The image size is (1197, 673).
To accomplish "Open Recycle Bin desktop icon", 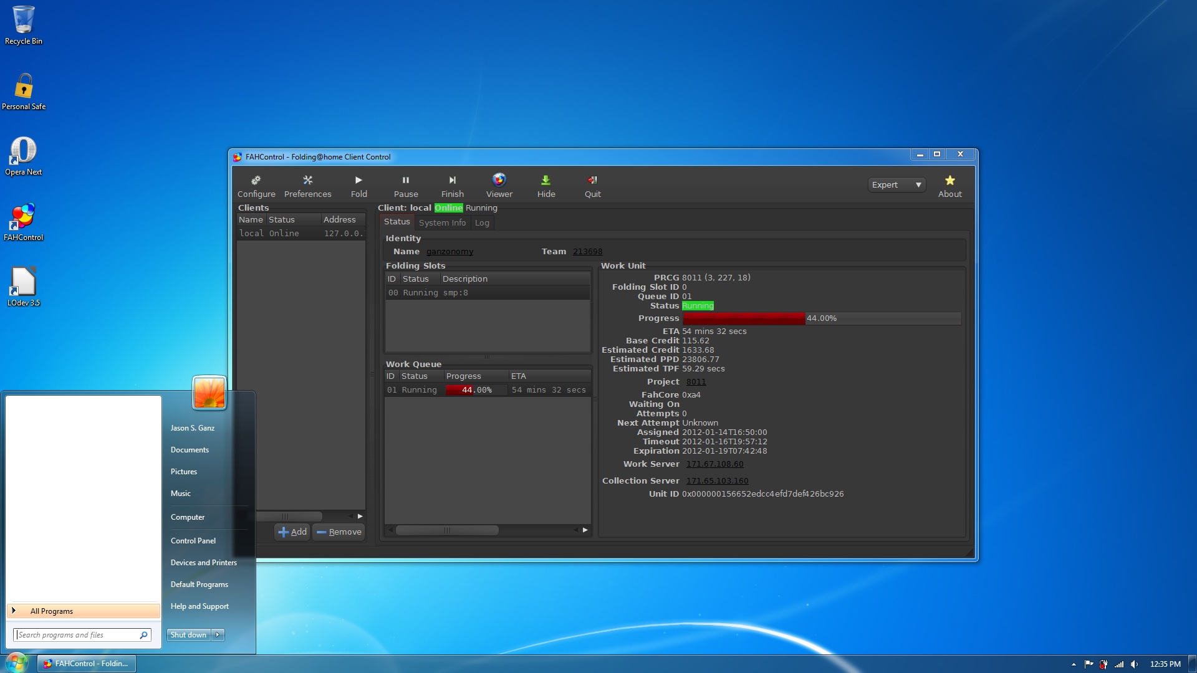I will pyautogui.click(x=24, y=25).
